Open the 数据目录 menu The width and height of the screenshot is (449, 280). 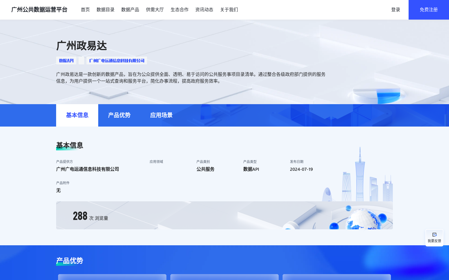pos(106,10)
